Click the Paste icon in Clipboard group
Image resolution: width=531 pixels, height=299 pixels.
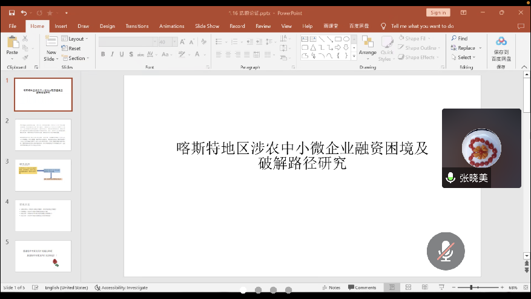click(12, 45)
